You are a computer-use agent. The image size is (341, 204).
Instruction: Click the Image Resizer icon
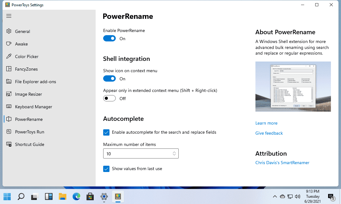9,94
